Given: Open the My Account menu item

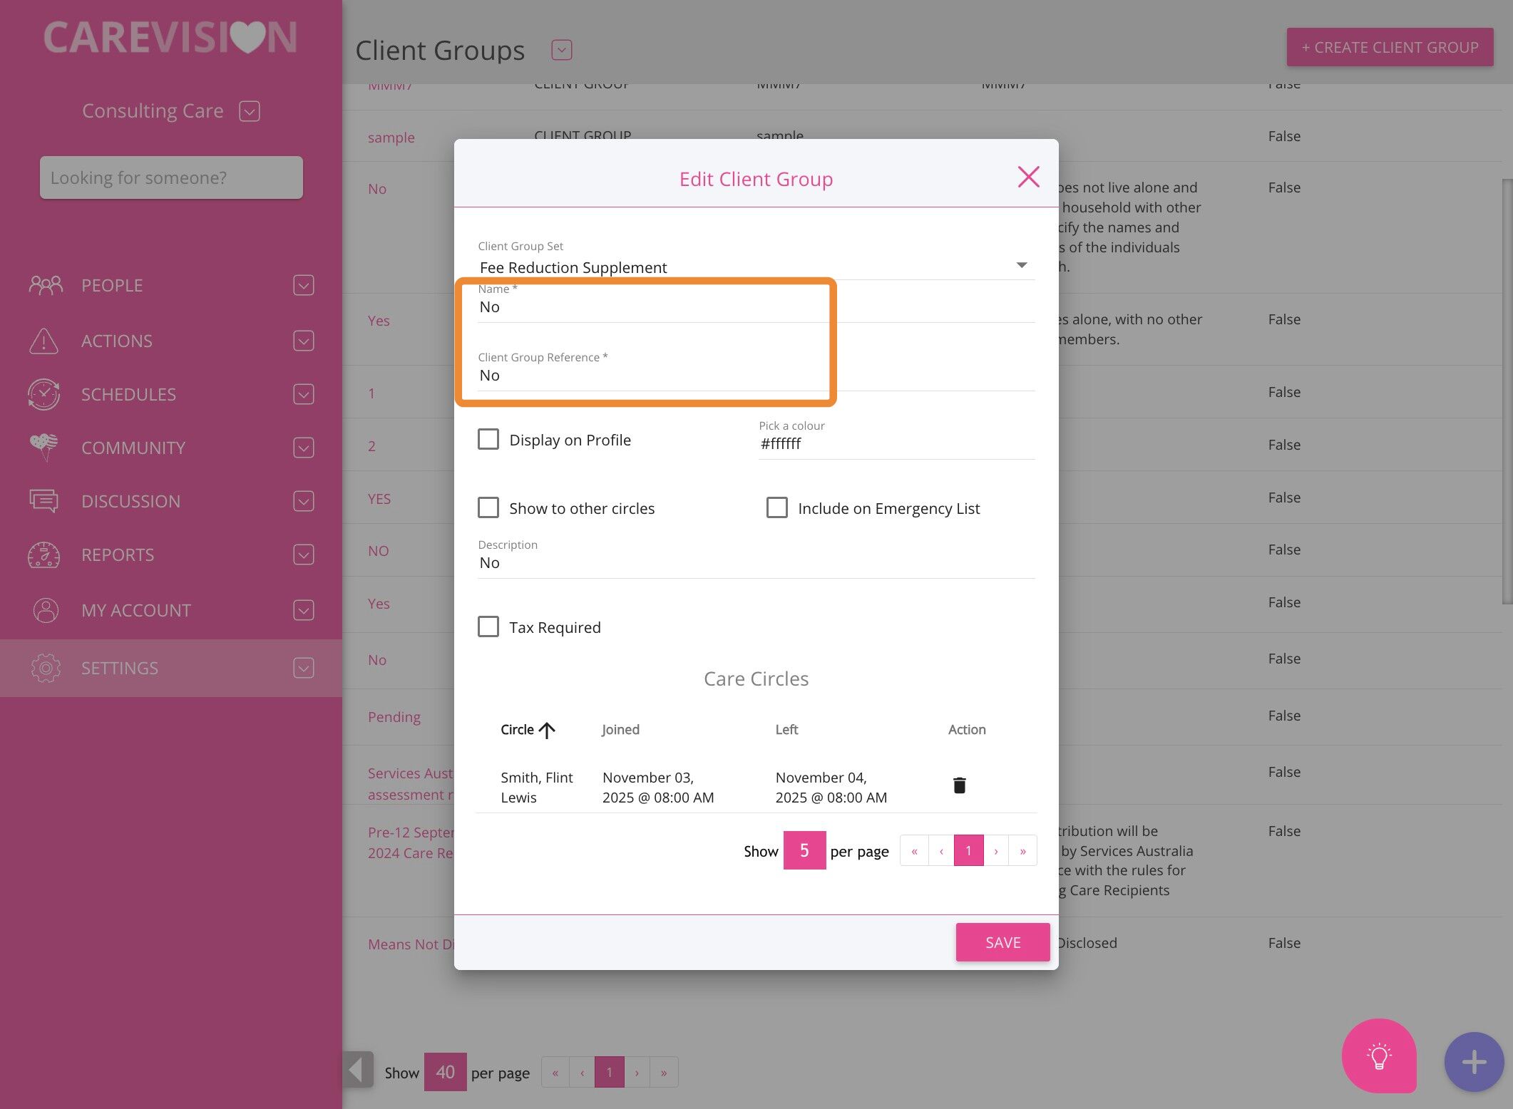Looking at the screenshot, I should pos(135,610).
